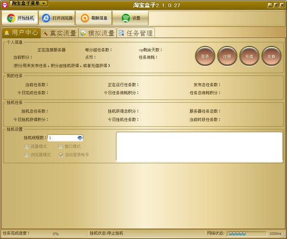Check the 浏览器模式 option
The image size is (287, 239).
[x=27, y=155]
